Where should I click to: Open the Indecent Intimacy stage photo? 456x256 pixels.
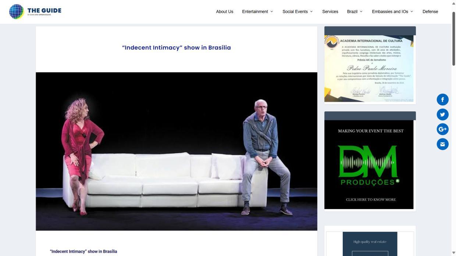(177, 151)
